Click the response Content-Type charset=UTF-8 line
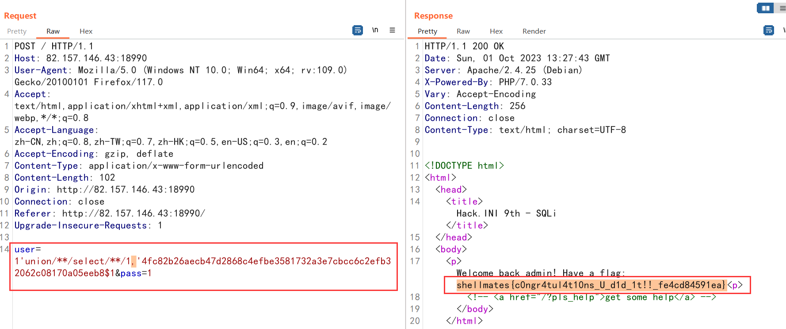Viewport: 786px width, 329px height. click(x=525, y=130)
